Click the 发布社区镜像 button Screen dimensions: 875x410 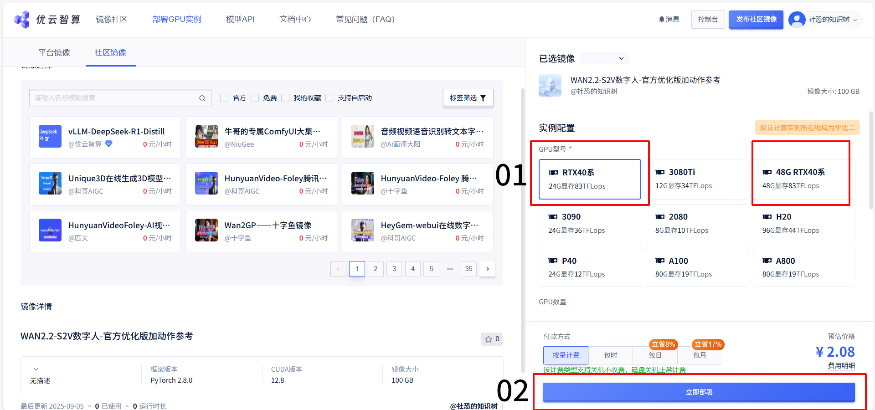click(x=756, y=19)
